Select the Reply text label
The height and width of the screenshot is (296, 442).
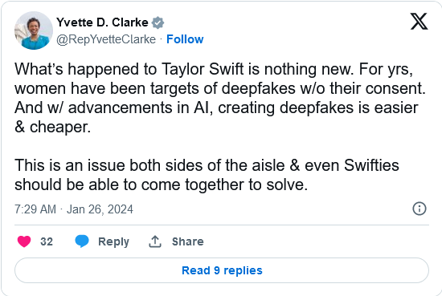tap(113, 241)
